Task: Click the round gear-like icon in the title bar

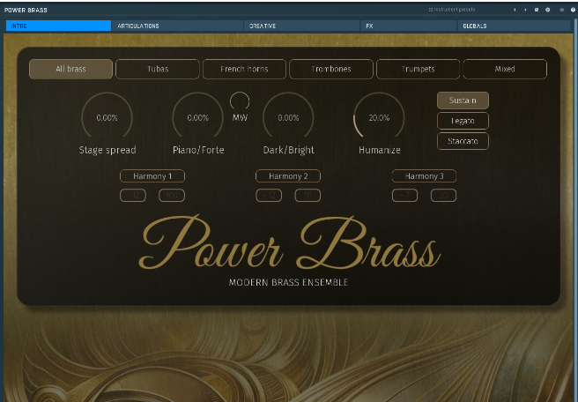Action: point(548,10)
